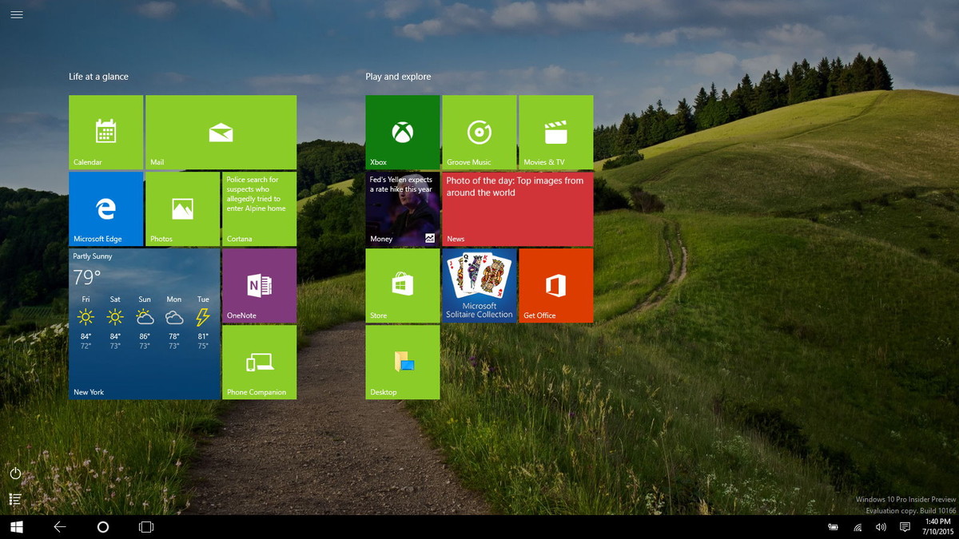959x539 pixels.
Task: Click the "Play and explore" group title
Action: point(398,77)
